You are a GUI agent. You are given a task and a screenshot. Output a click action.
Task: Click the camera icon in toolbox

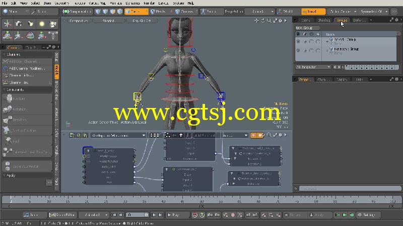click(19, 24)
